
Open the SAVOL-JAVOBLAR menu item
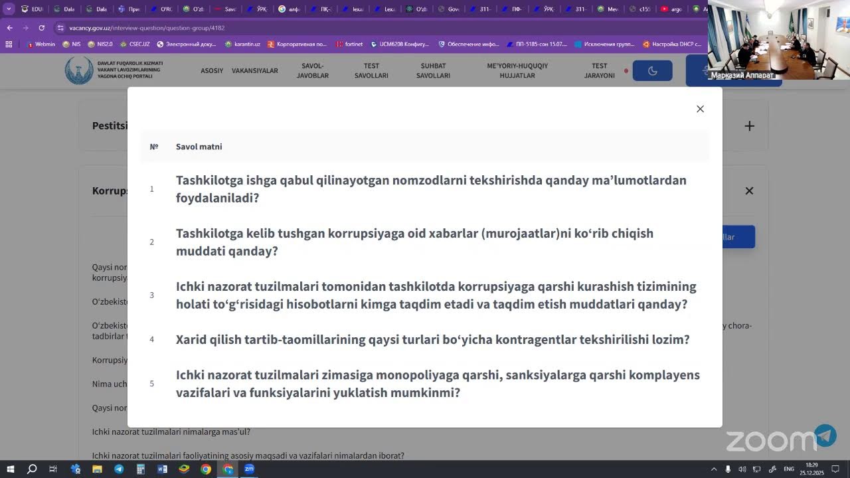click(313, 70)
